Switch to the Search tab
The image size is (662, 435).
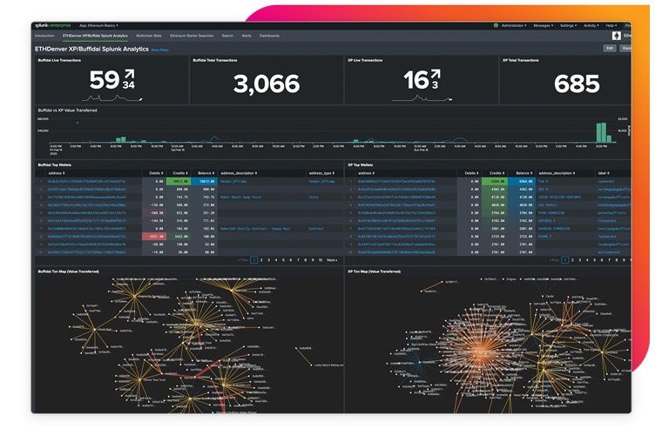pyautogui.click(x=227, y=36)
